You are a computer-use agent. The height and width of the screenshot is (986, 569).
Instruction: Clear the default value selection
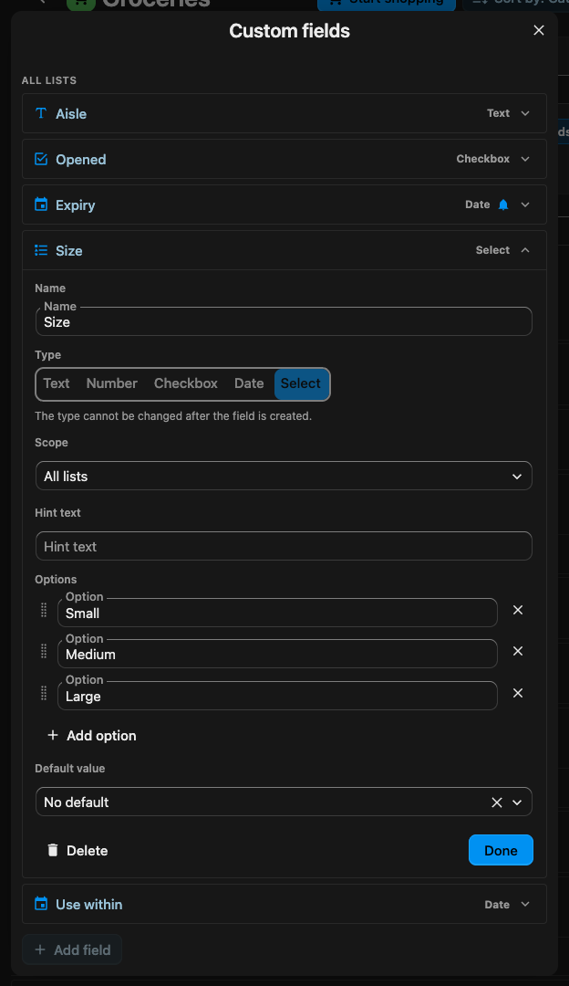pyautogui.click(x=496, y=802)
